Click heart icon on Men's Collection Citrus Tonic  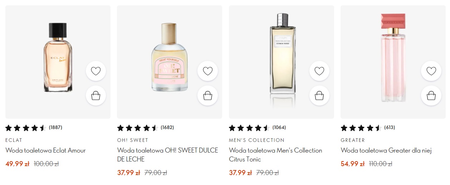click(x=319, y=71)
